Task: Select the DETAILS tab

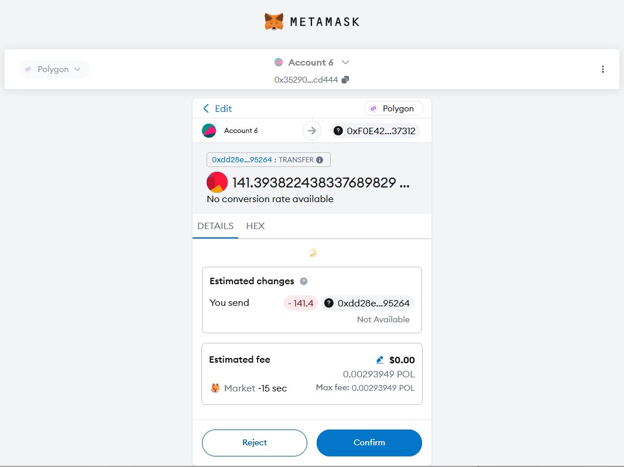Action: 215,226
